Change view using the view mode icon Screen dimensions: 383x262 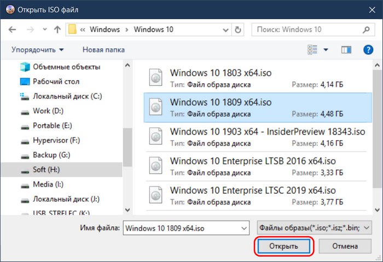click(312, 50)
